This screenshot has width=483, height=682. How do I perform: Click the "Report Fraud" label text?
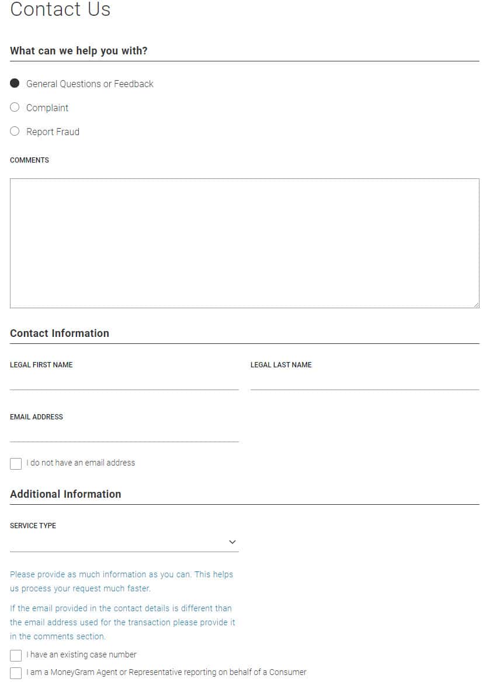(53, 132)
